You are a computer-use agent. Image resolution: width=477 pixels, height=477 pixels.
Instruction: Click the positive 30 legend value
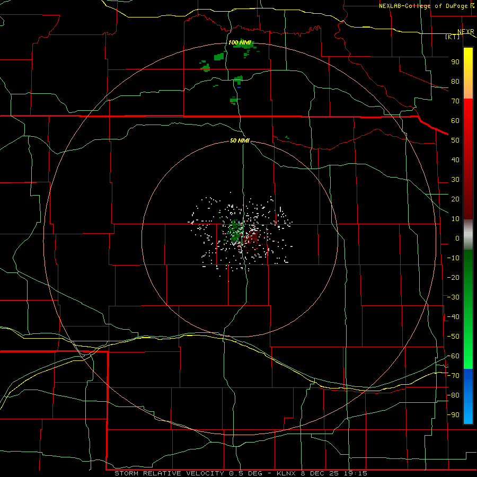[455, 180]
